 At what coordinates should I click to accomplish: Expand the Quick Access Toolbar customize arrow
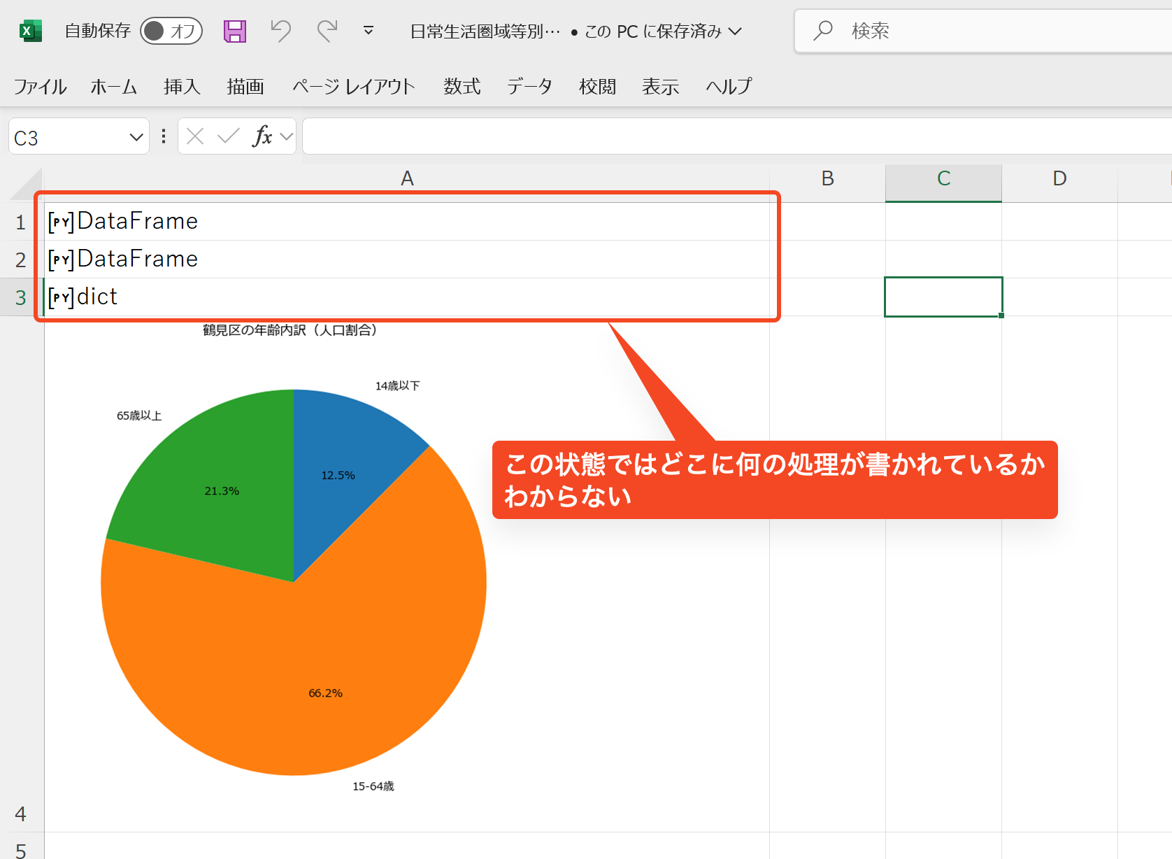click(x=369, y=31)
